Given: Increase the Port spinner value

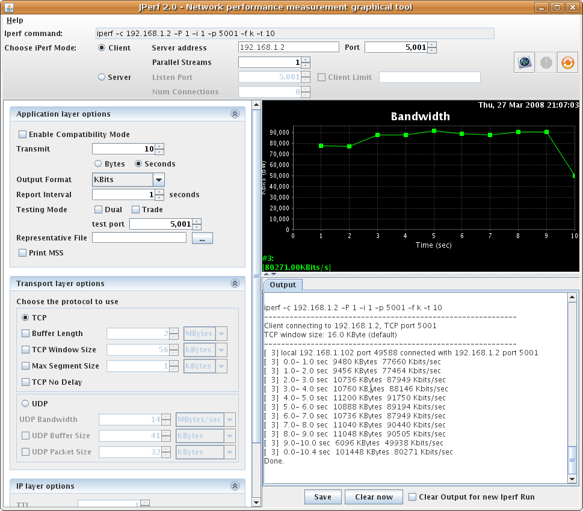Looking at the screenshot, I should tap(431, 44).
